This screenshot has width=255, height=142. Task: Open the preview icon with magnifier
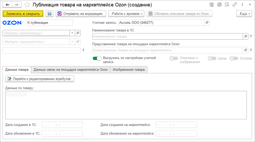(227, 5)
